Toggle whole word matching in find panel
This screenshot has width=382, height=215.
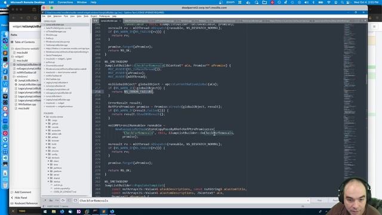[x=57, y=201]
